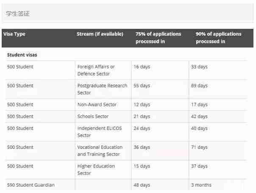Select the 55 days processing time
Image resolution: width=256 pixels, height=193 pixels.
pyautogui.click(x=142, y=86)
